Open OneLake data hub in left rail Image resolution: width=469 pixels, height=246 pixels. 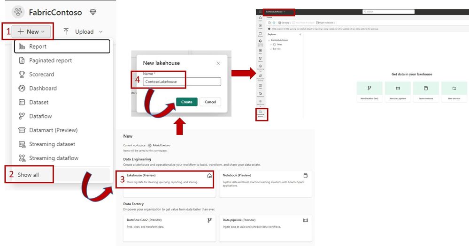point(260,43)
